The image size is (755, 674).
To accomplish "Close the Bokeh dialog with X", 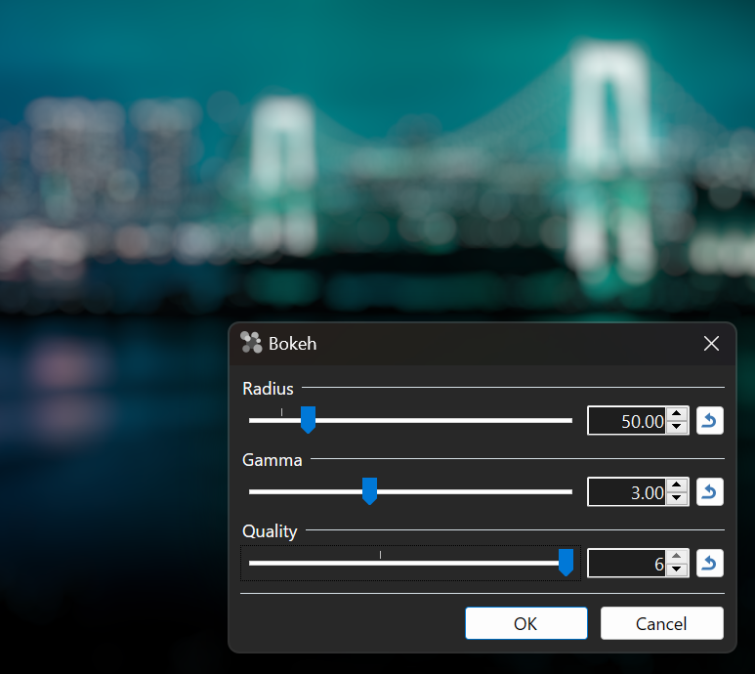I will 711,344.
